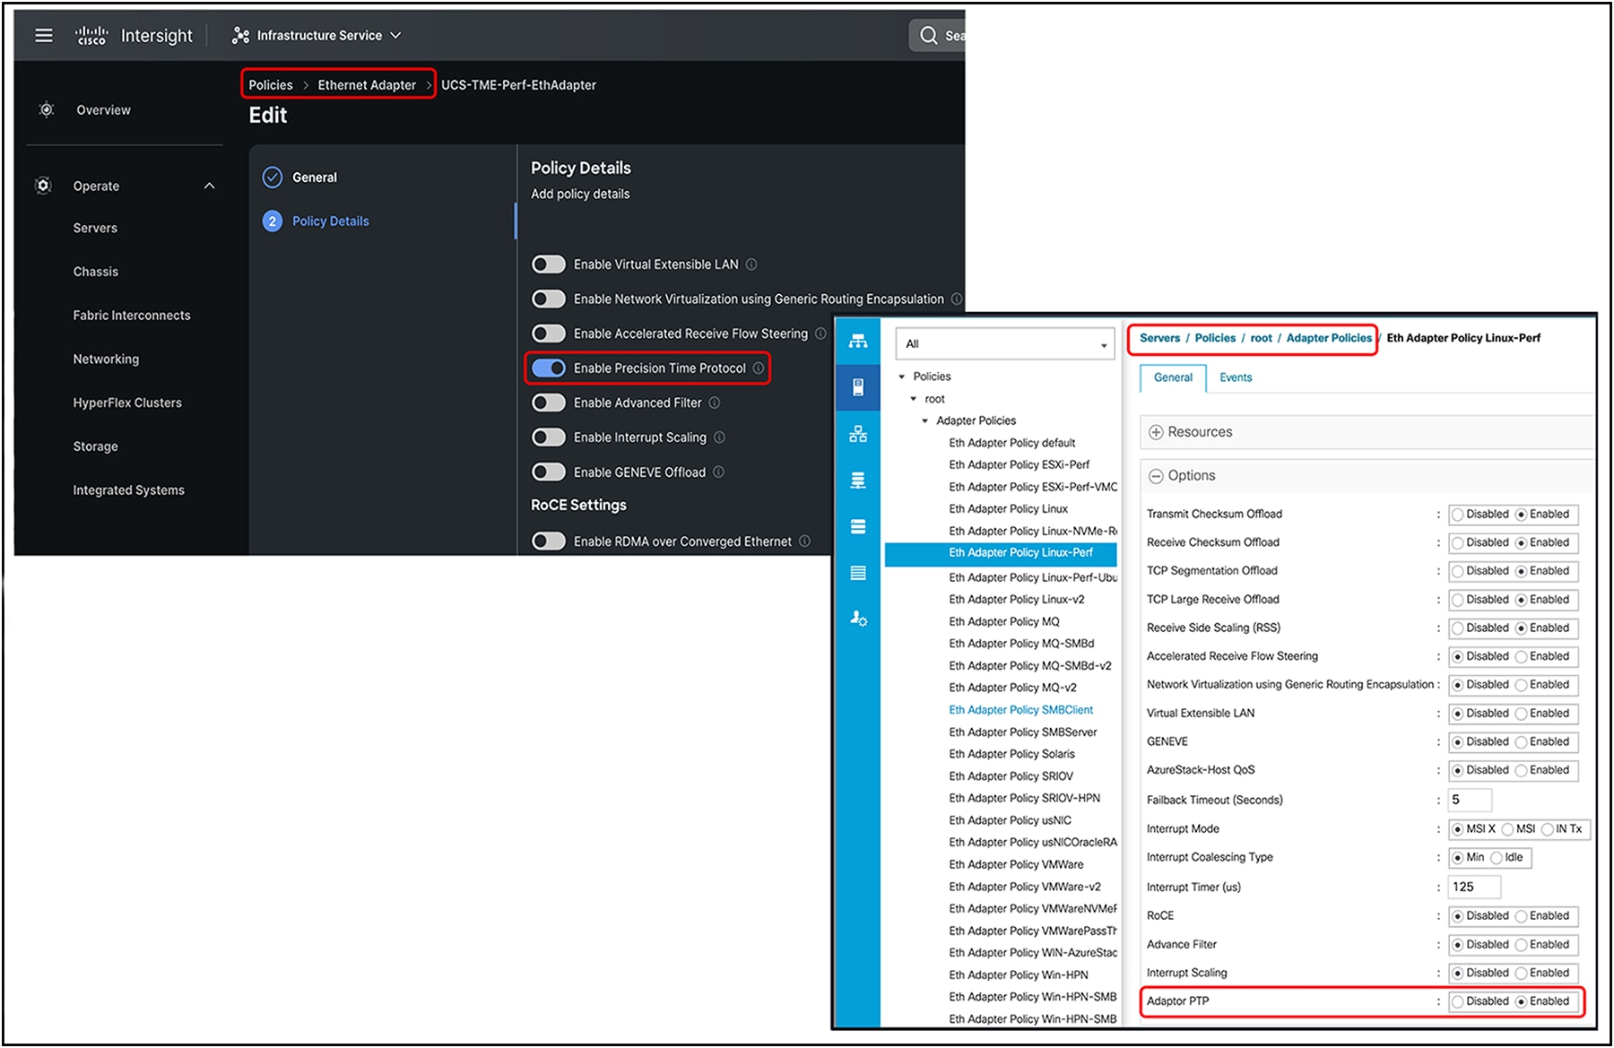This screenshot has width=1614, height=1048.
Task: Open info tooltip for Virtual Extensible LAN
Action: coord(751,264)
